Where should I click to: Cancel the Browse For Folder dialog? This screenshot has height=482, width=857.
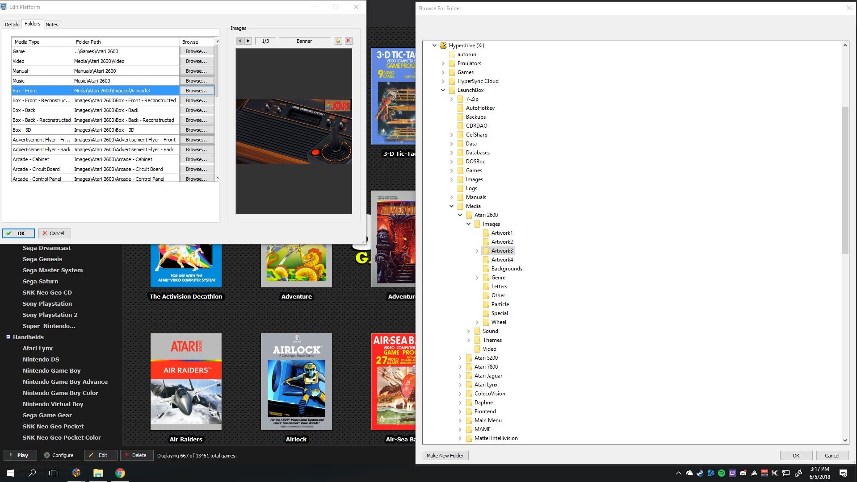(832, 455)
